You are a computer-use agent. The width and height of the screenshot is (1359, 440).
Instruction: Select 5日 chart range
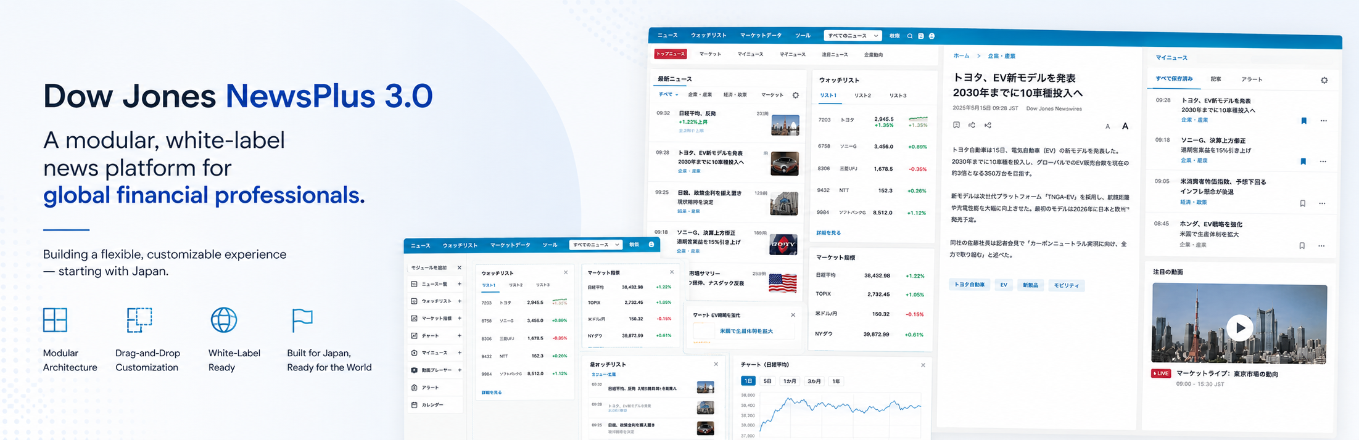[767, 381]
